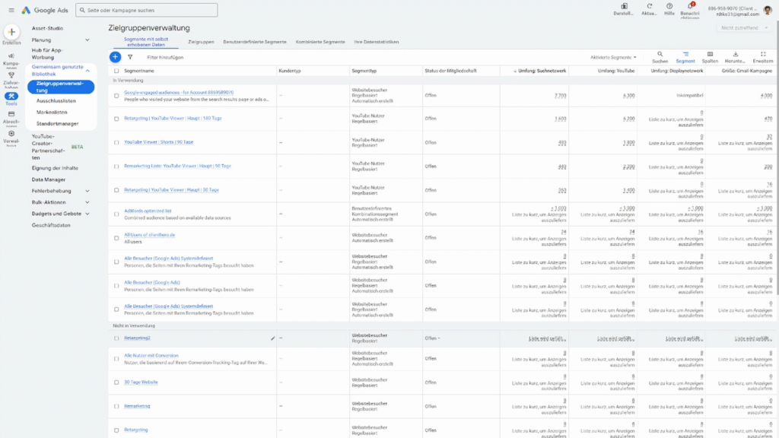Click the Seite oder Kampagne suchen field
Viewport: 779px width, 438px height.
(147, 10)
